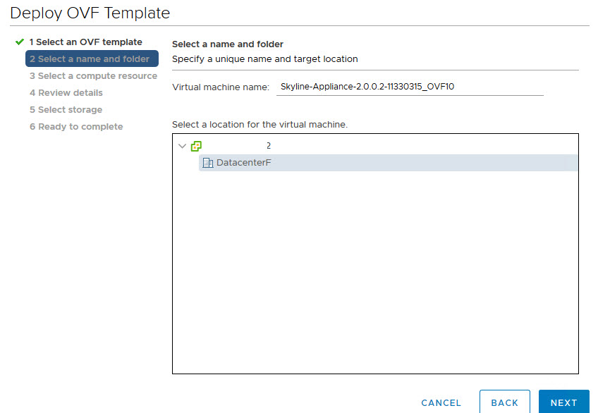This screenshot has width=598, height=413.
Task: Collapse the vCenter root tree node
Action: (183, 146)
